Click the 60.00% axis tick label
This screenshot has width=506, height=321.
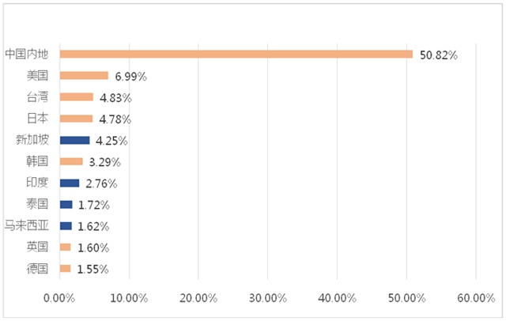(x=475, y=298)
